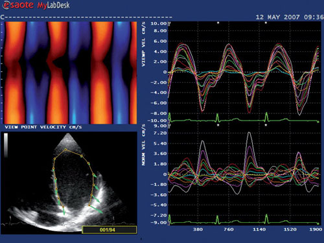Image resolution: width=324 pixels, height=243 pixels.
Task: Click the -7.20 axis value
Action: coord(159,215)
